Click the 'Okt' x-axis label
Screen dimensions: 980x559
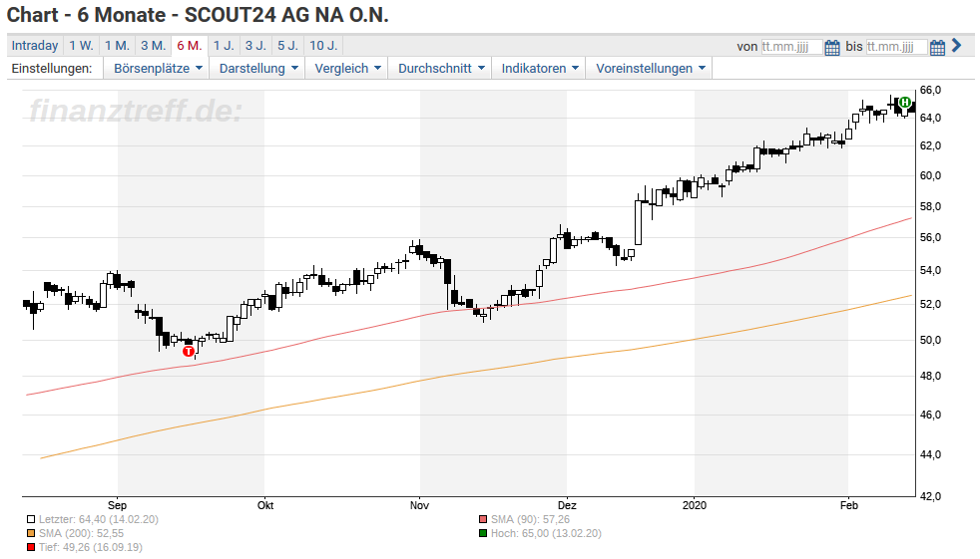265,505
